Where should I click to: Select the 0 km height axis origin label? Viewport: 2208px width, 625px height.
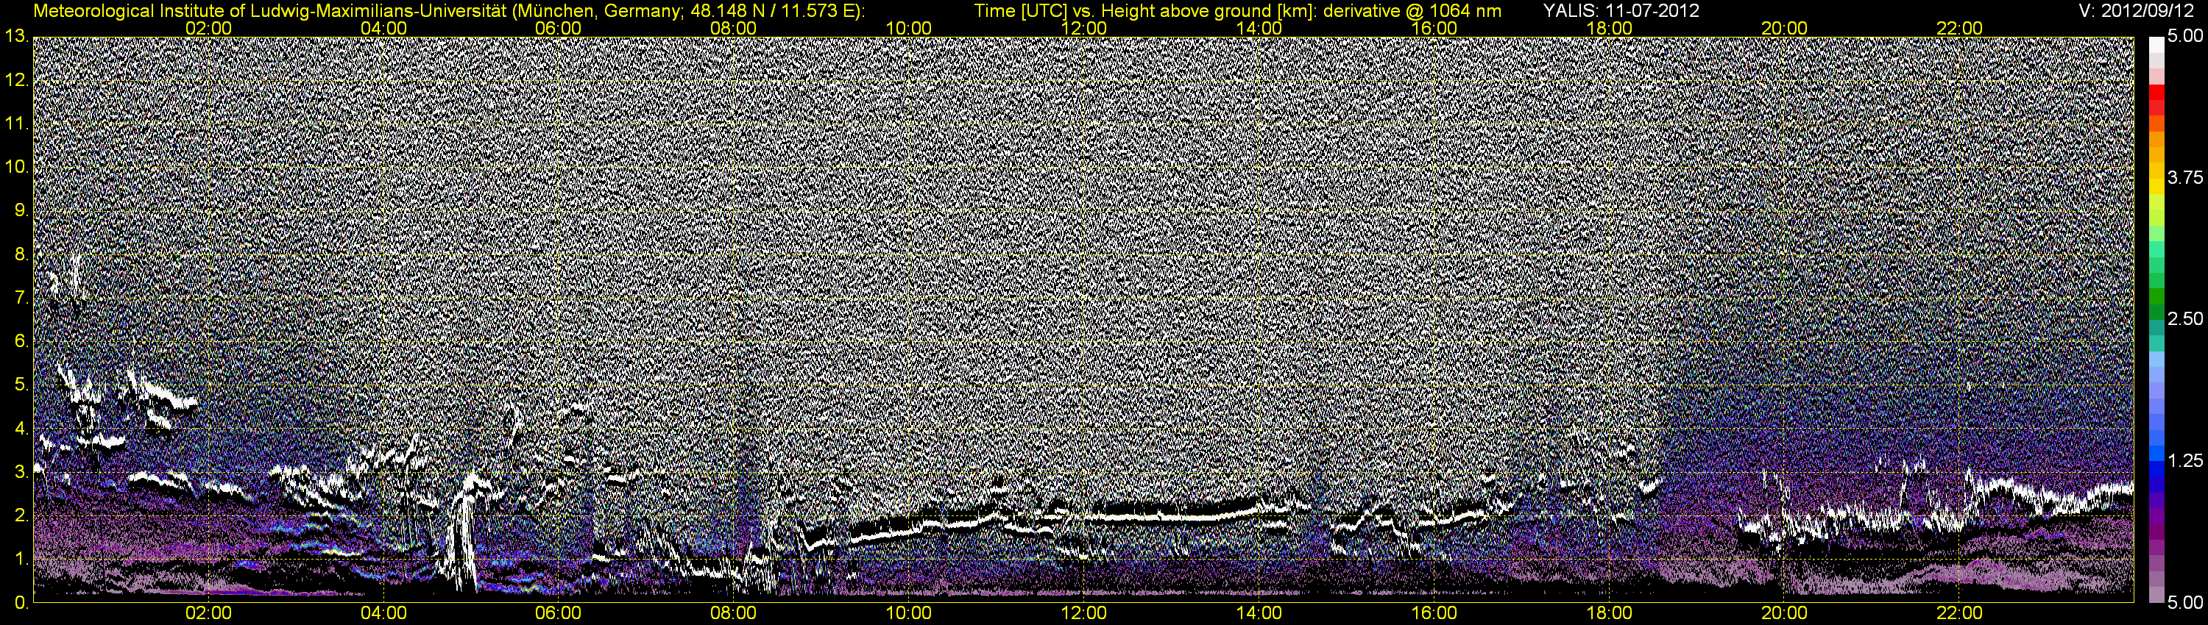pos(21,603)
